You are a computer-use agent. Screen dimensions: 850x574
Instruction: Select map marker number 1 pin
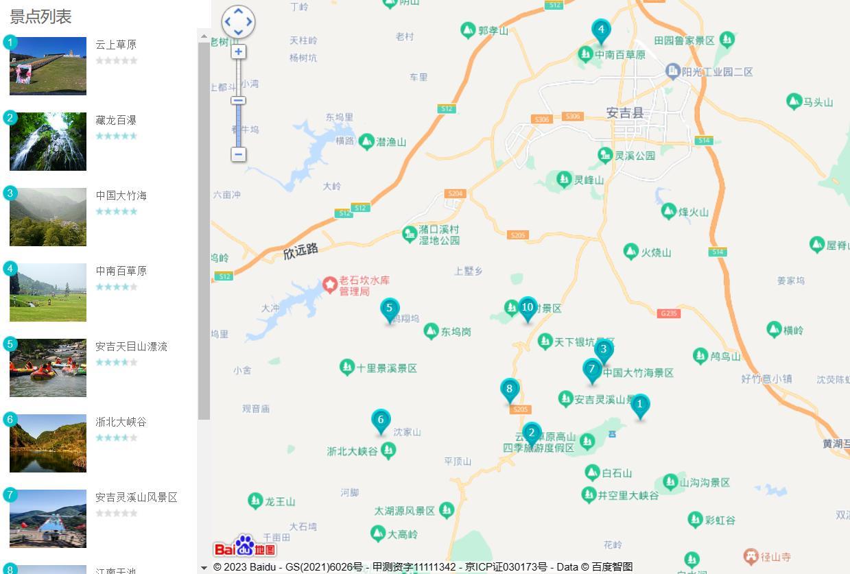point(639,405)
